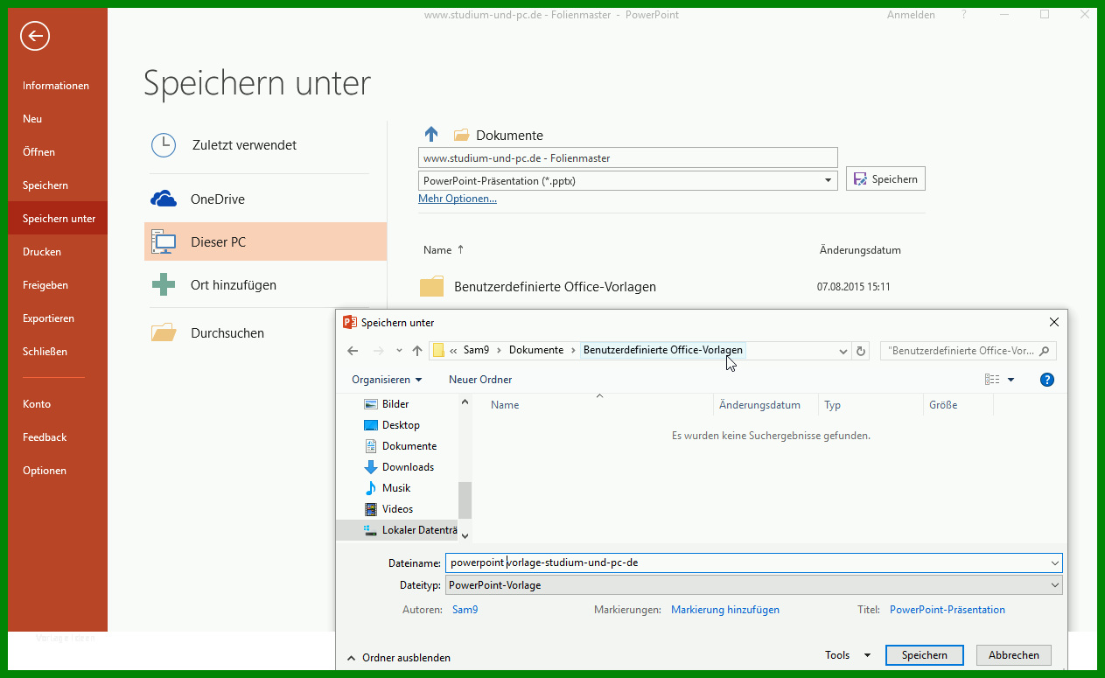This screenshot has height=678, width=1105.
Task: Open the Öffnen backstage tab
Action: pyautogui.click(x=38, y=152)
